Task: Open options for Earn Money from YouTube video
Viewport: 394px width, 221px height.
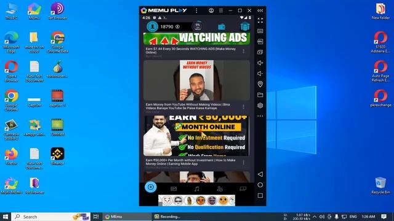Action: [244, 107]
